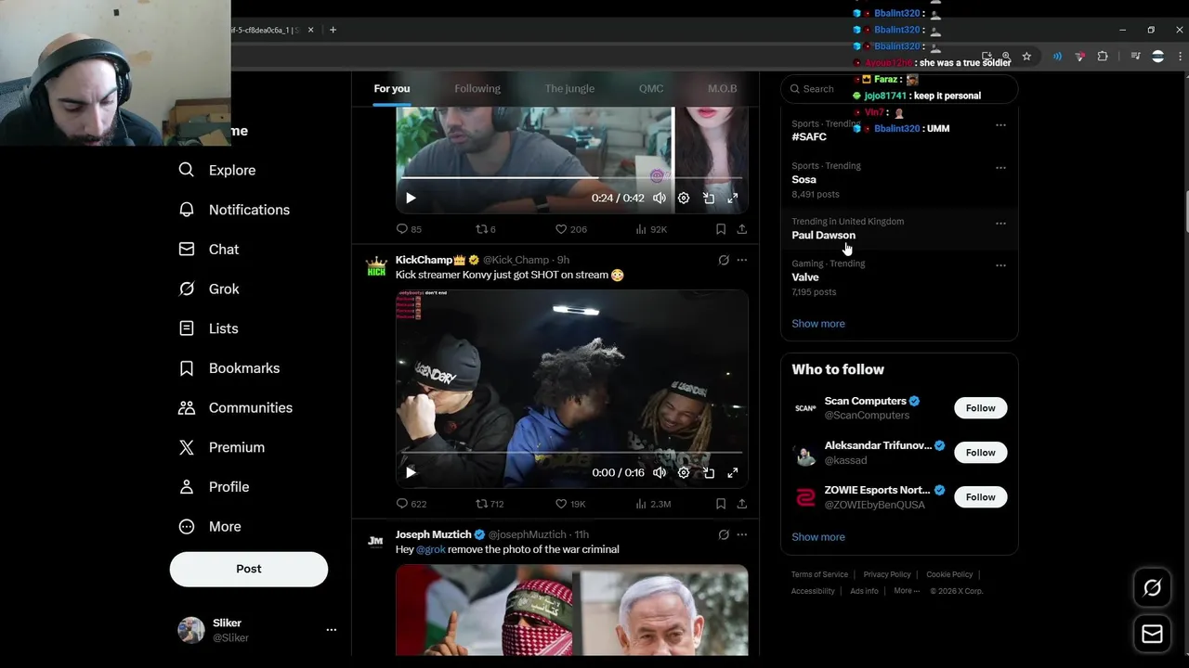Viewport: 1189px width, 668px height.
Task: Share the KickChamp post
Action: [741, 504]
